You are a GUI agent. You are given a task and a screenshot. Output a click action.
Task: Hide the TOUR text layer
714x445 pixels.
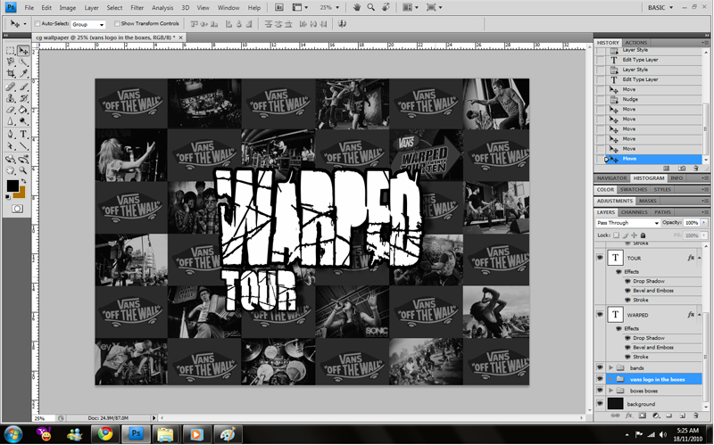pyautogui.click(x=600, y=258)
